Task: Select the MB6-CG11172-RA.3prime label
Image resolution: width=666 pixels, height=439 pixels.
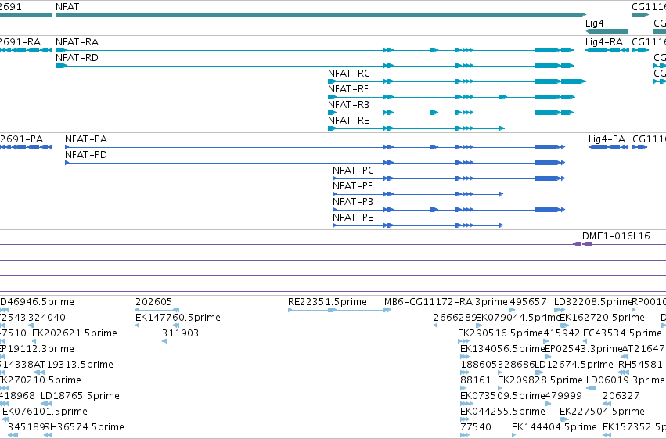Action: [x=446, y=302]
